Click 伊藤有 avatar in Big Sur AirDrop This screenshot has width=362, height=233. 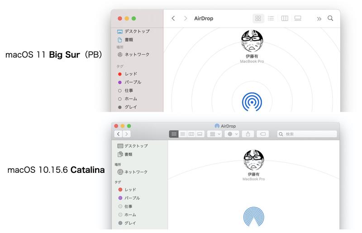(252, 41)
